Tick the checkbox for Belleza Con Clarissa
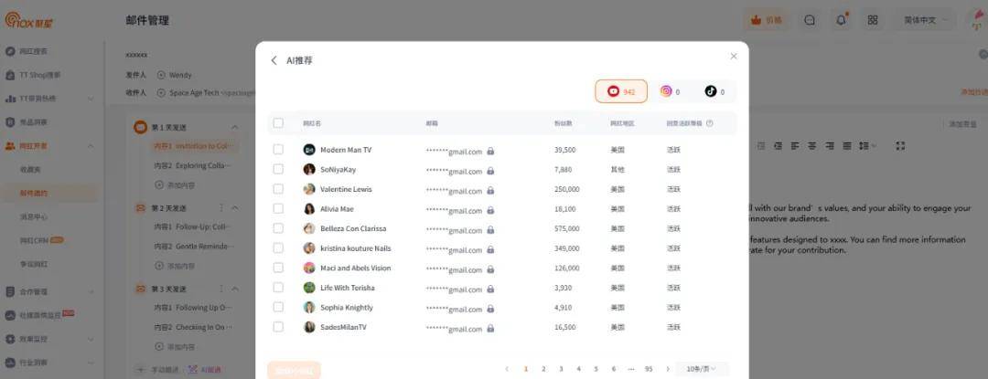 tap(278, 228)
